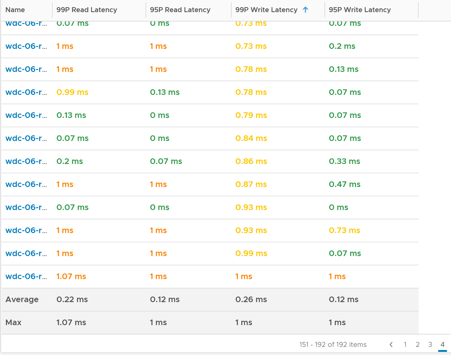Click the ascending sort arrow icon
451x355 pixels.
pyautogui.click(x=305, y=10)
